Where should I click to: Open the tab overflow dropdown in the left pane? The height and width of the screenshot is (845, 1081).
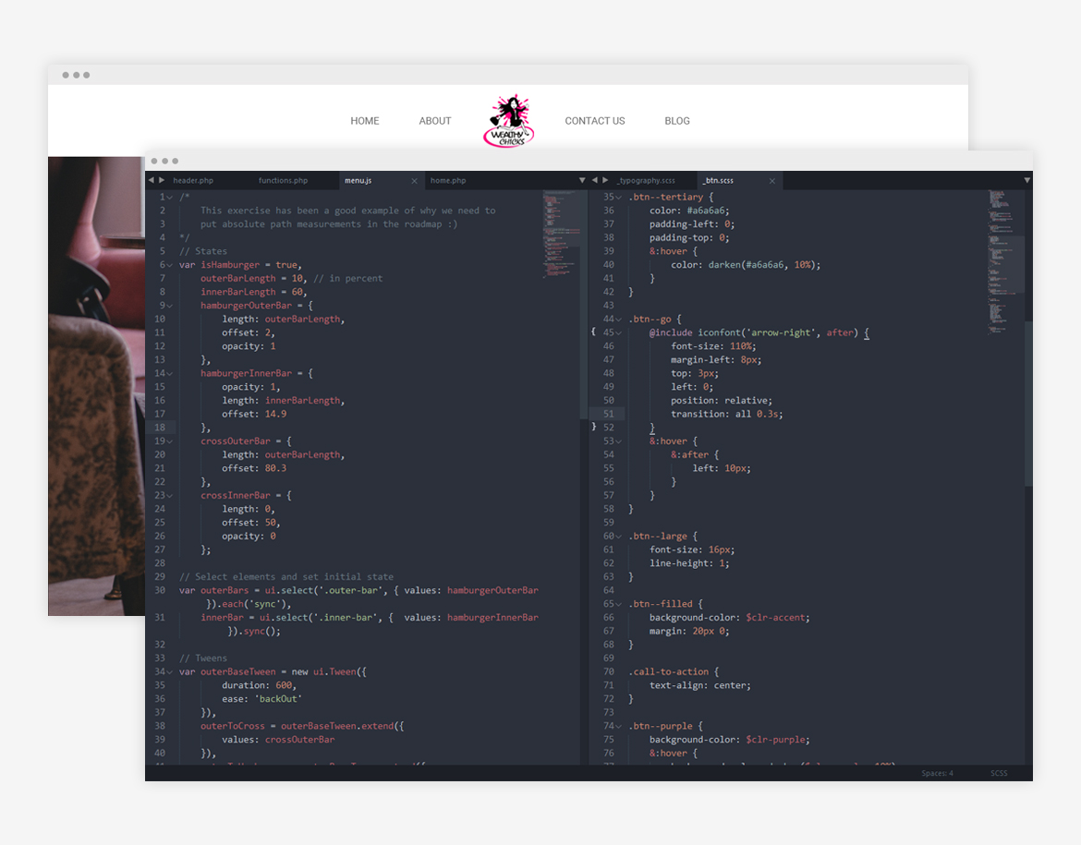coord(582,180)
